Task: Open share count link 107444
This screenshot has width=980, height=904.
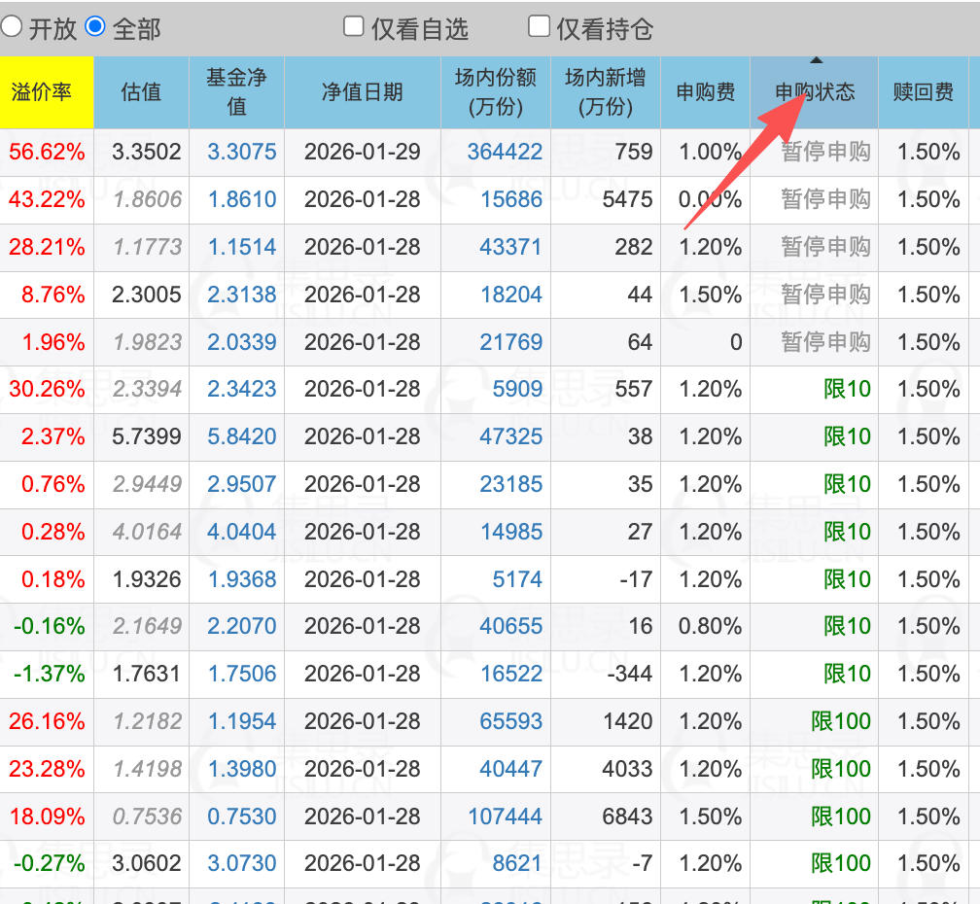Action: pos(505,817)
